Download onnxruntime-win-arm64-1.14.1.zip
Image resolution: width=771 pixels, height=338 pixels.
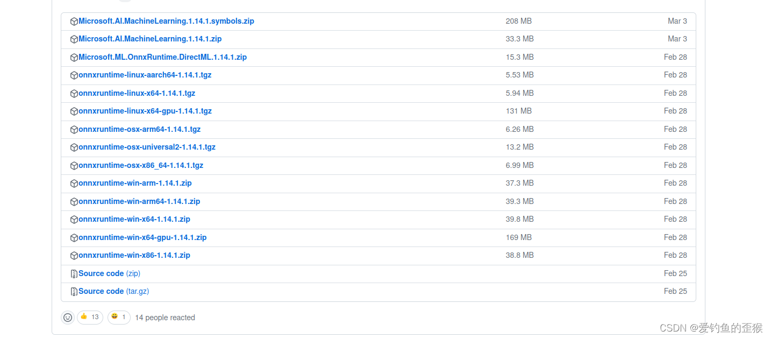pos(139,201)
